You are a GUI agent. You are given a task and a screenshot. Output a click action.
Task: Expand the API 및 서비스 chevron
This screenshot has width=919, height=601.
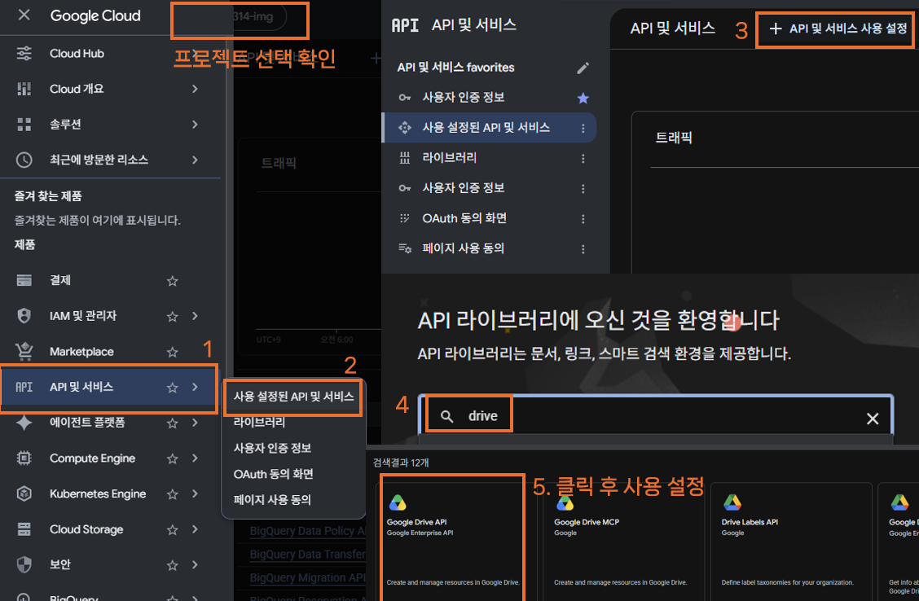click(x=196, y=387)
